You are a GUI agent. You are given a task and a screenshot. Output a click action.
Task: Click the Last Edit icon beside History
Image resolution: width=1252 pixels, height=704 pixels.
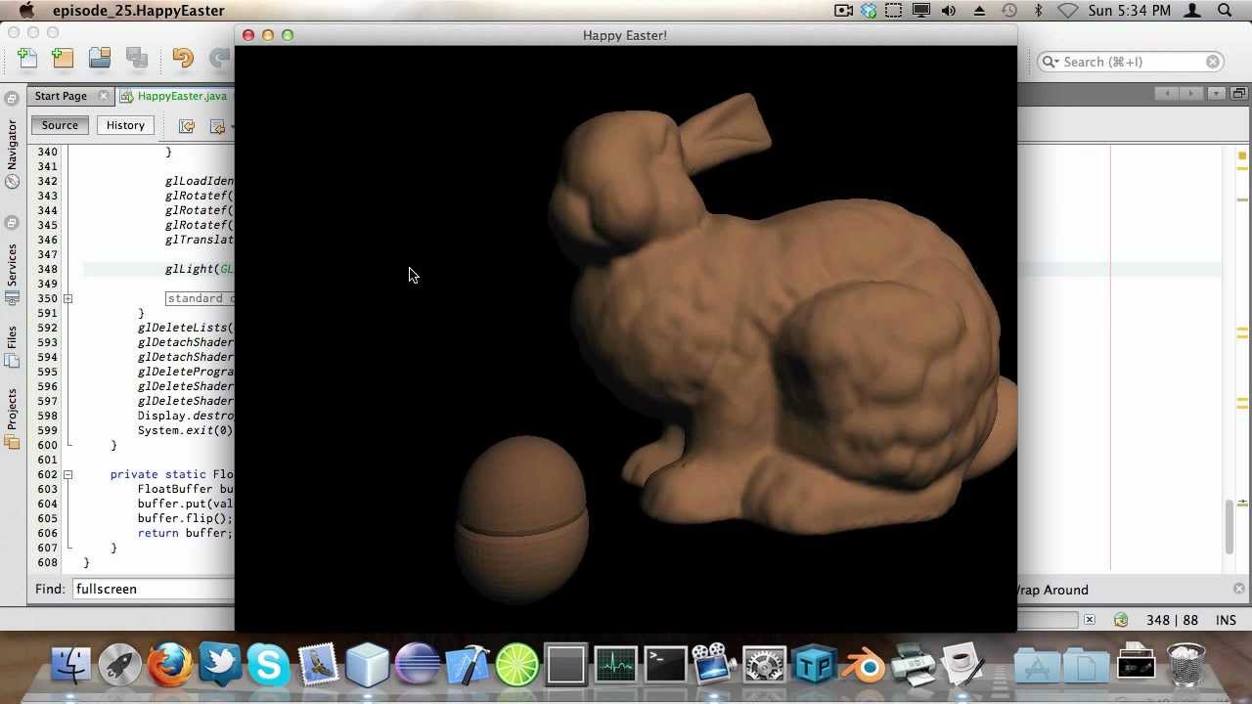pos(187,125)
